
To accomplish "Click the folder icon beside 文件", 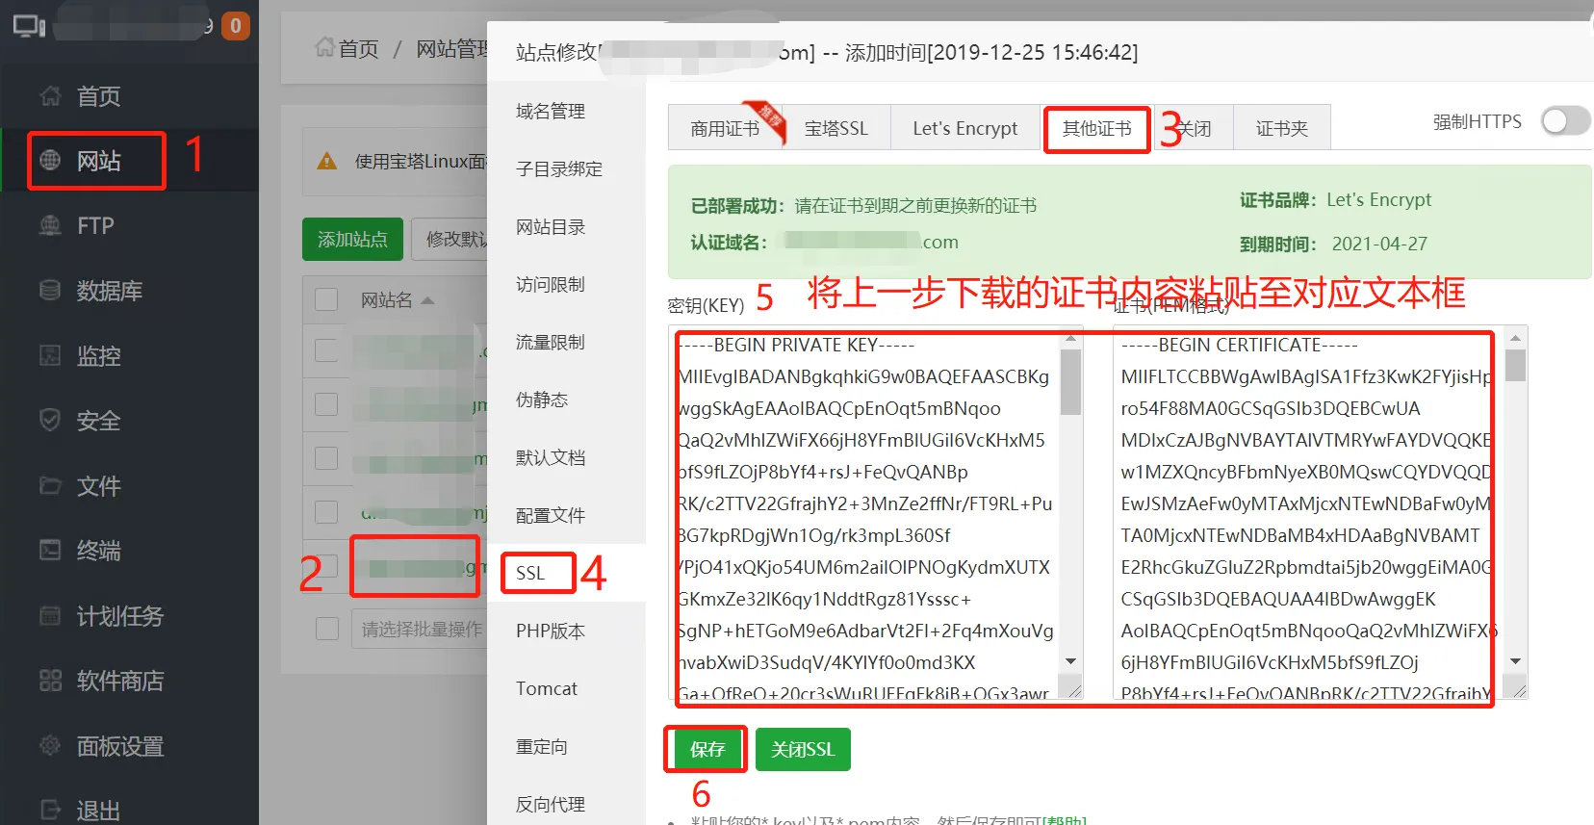I will click(50, 485).
